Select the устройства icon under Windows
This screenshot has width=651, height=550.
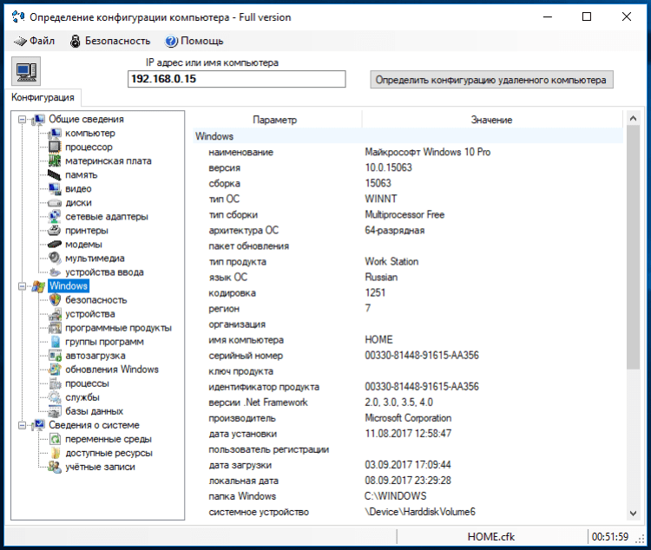[55, 314]
